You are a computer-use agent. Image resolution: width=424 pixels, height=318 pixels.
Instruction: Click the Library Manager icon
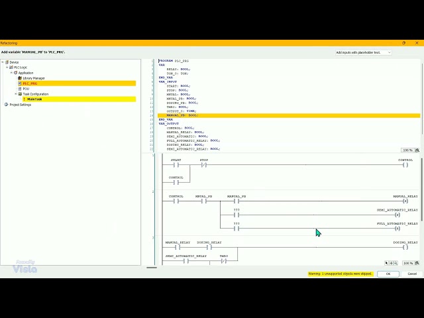click(x=20, y=78)
